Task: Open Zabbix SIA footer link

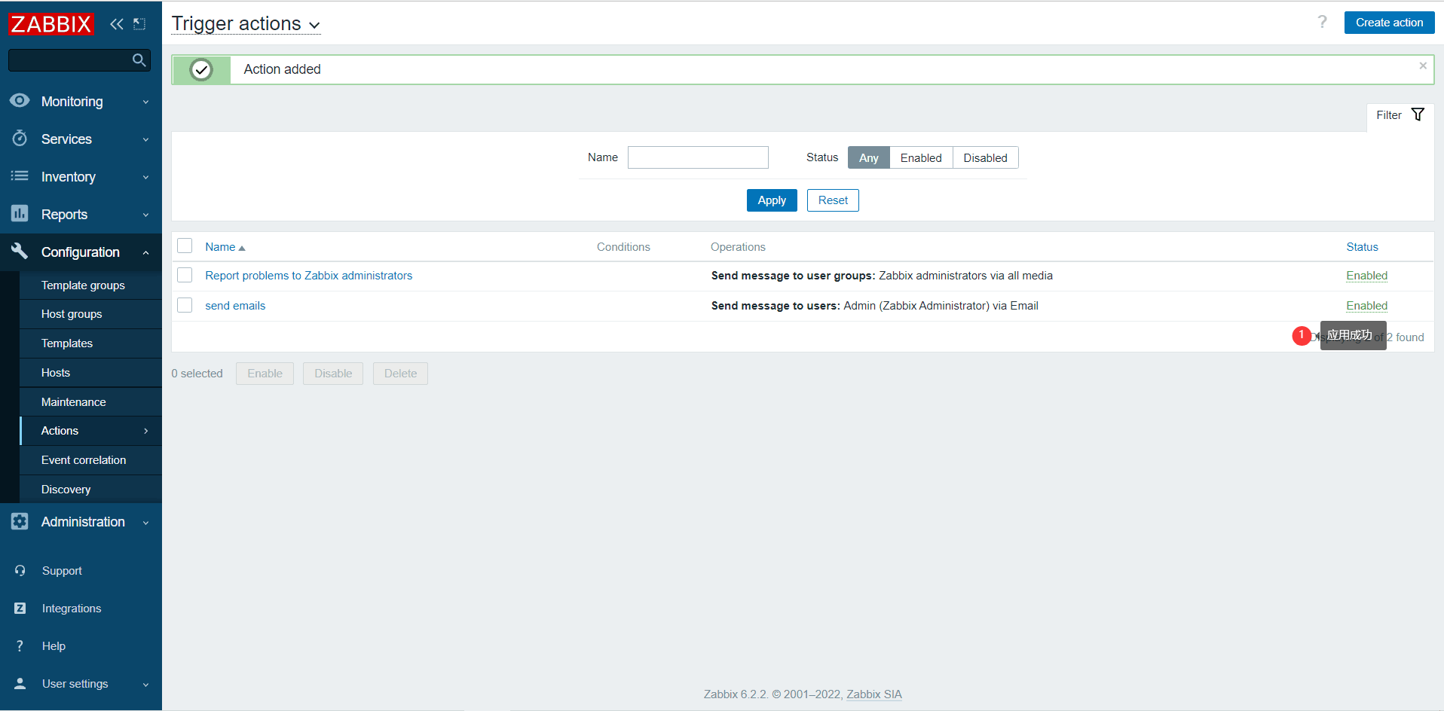Action: point(874,694)
